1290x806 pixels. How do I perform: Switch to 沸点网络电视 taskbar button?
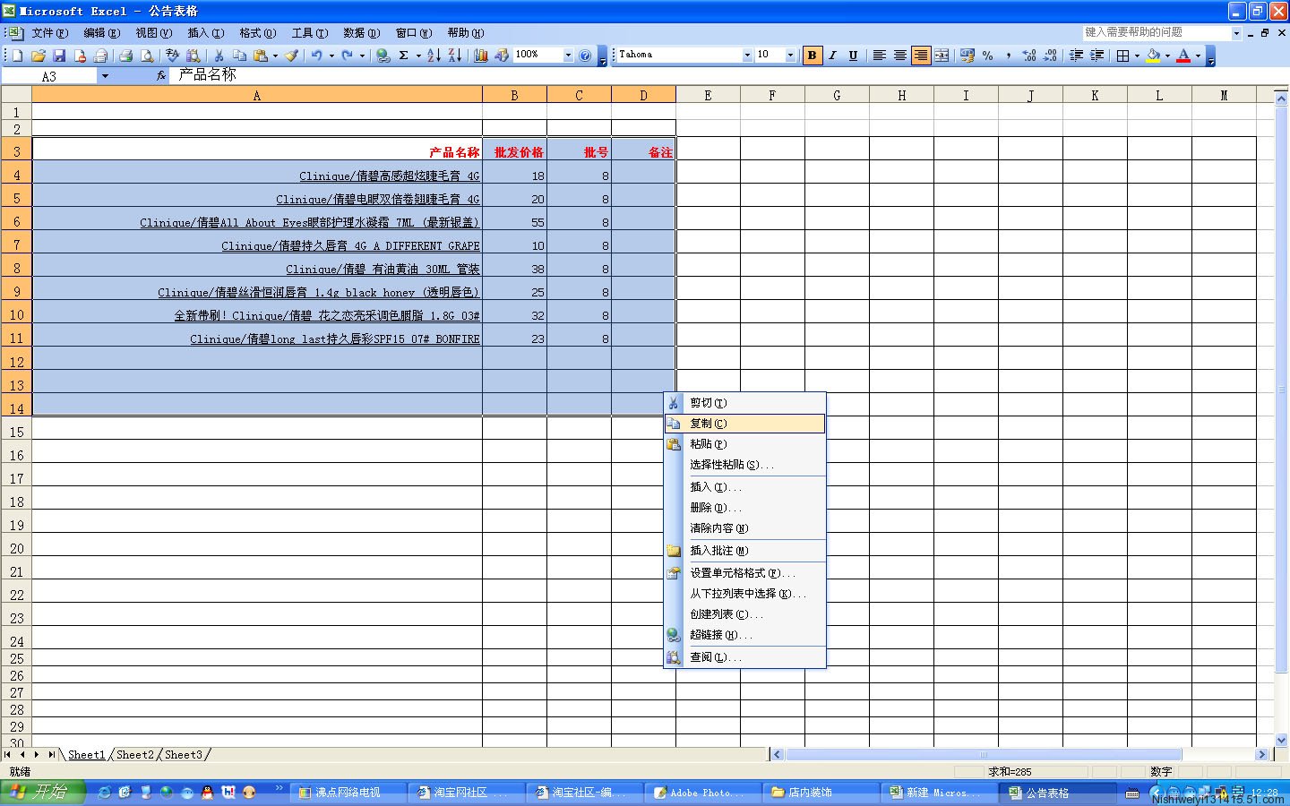click(x=348, y=793)
